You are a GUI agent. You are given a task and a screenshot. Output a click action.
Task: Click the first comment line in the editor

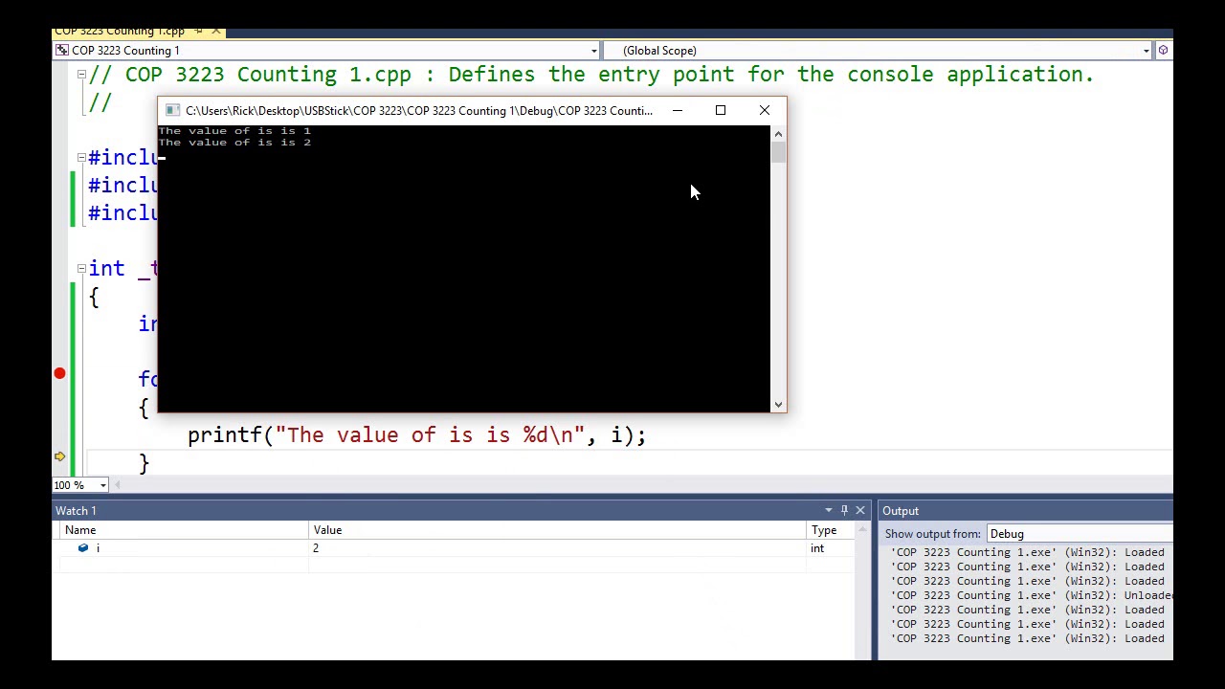[x=591, y=75]
